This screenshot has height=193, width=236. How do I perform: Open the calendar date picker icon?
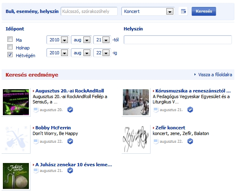(x=183, y=11)
